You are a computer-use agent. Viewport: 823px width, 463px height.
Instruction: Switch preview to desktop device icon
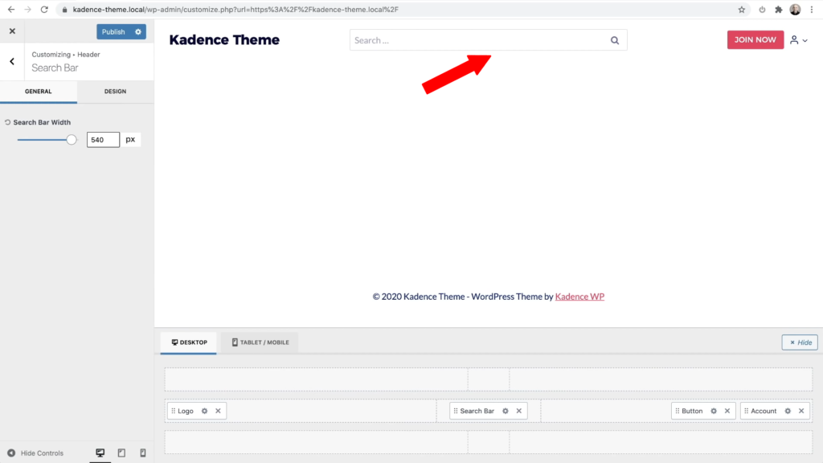tap(100, 453)
